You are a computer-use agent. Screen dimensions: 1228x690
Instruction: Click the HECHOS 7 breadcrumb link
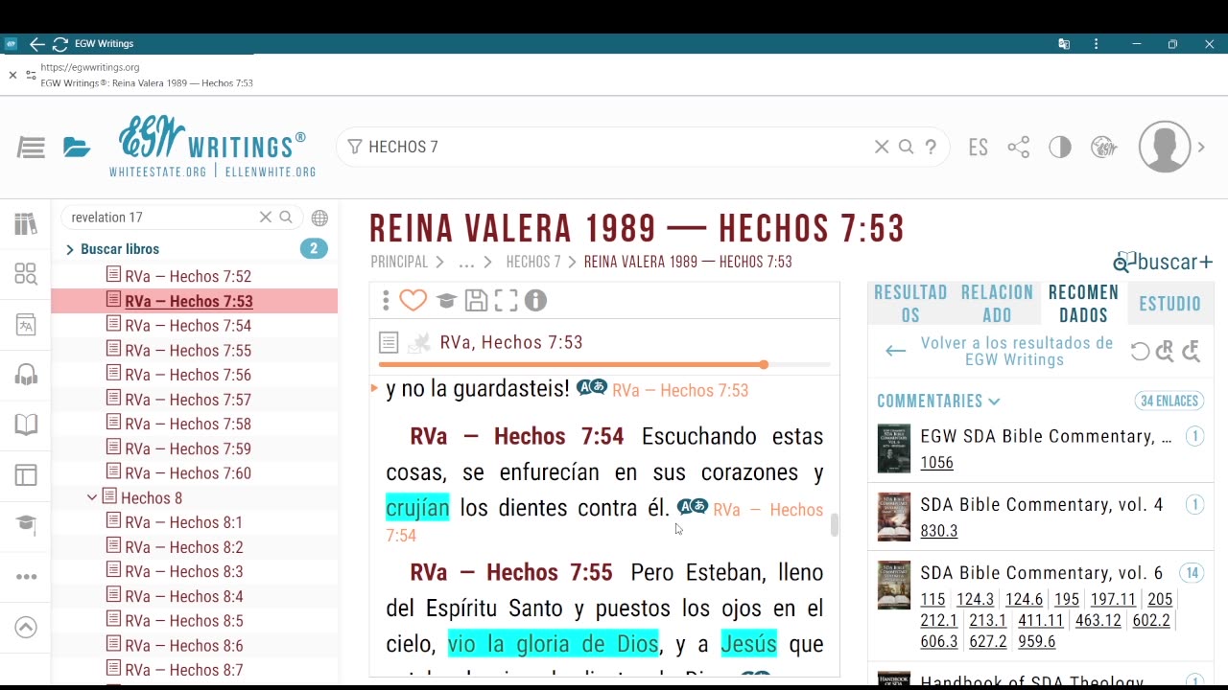pos(533,262)
